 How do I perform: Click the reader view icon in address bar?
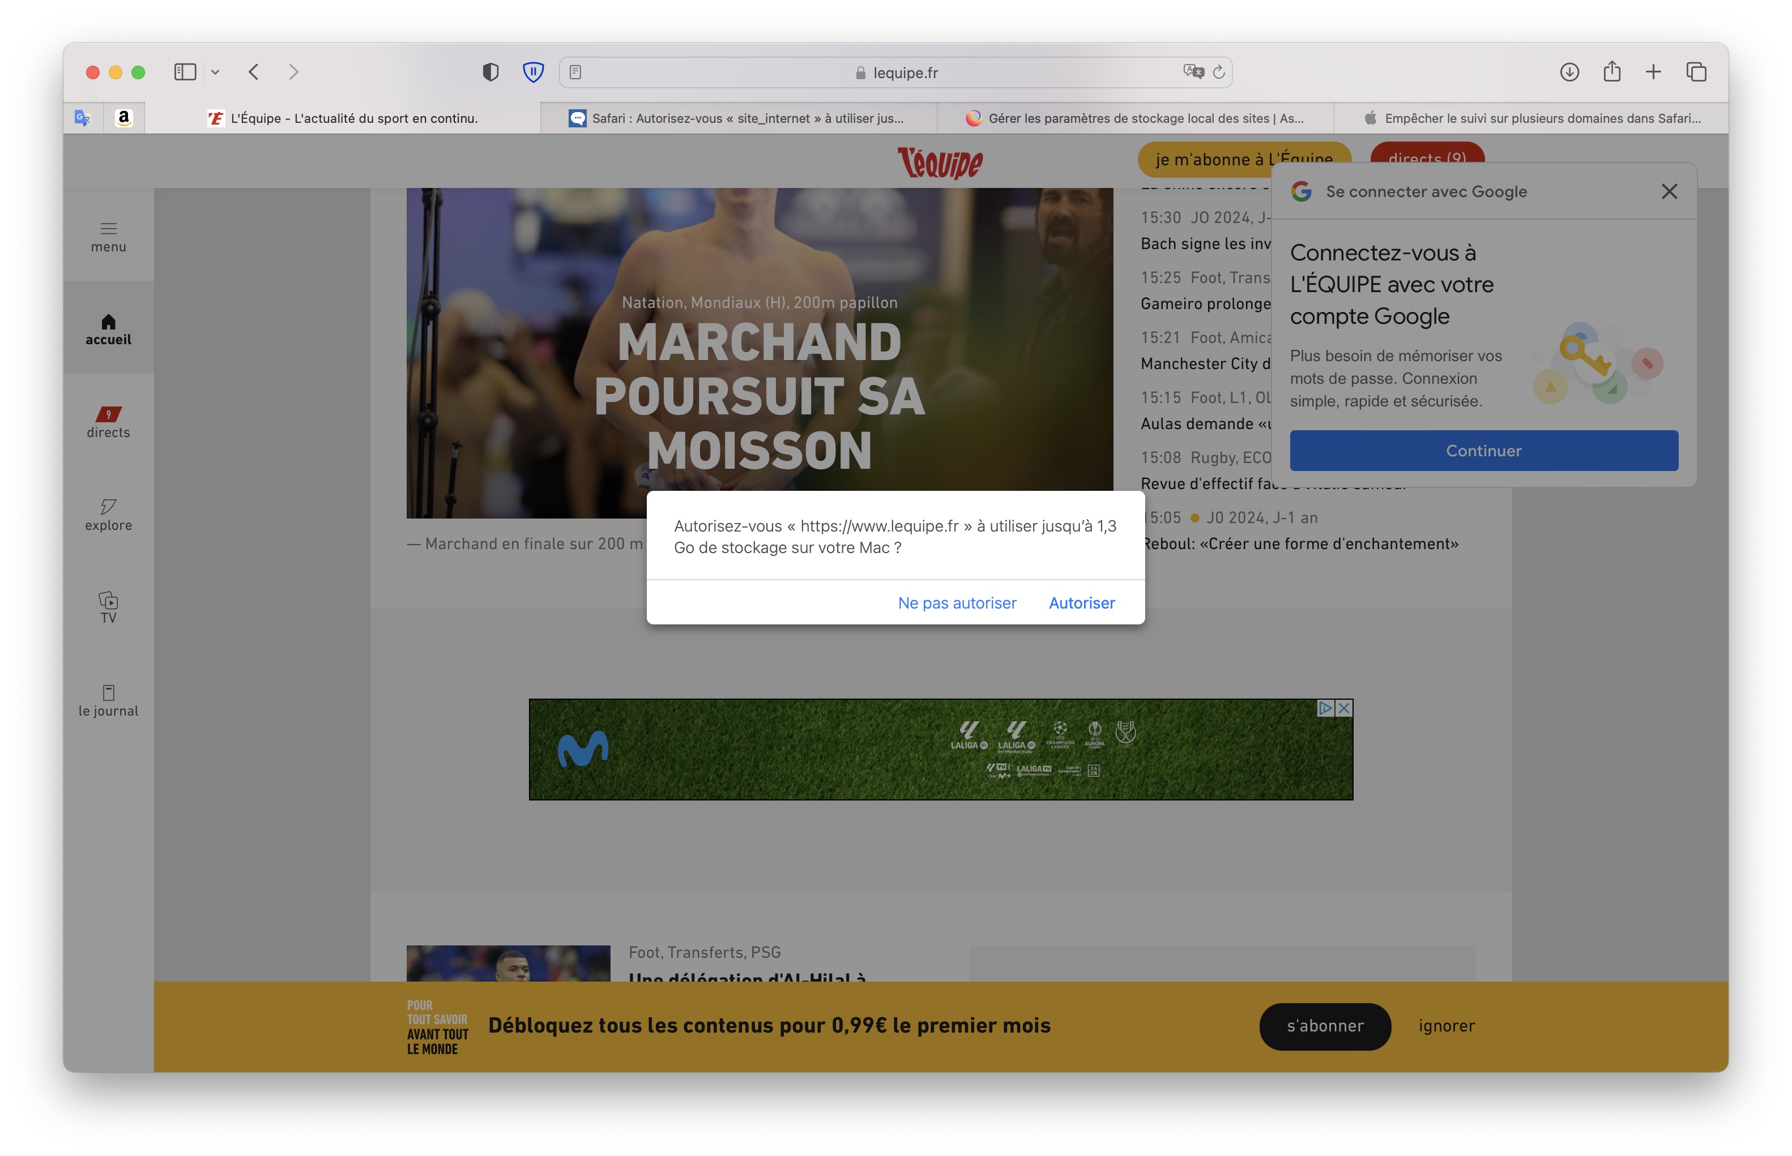575,72
